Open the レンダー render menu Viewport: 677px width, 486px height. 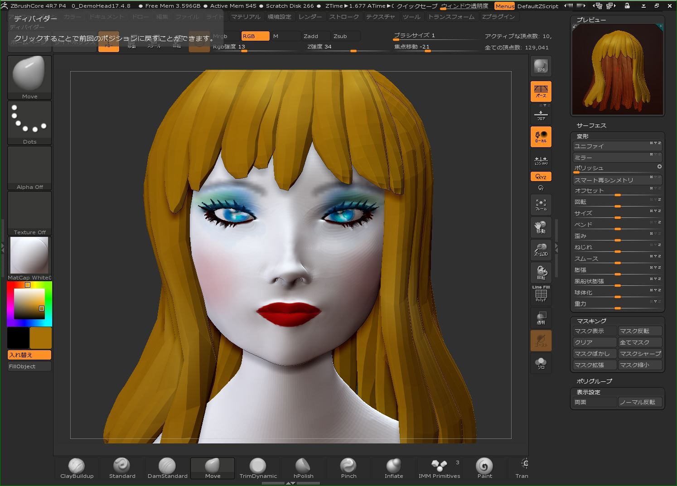(x=310, y=17)
